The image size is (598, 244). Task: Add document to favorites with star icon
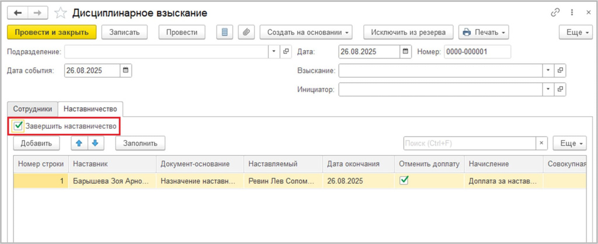click(x=60, y=13)
